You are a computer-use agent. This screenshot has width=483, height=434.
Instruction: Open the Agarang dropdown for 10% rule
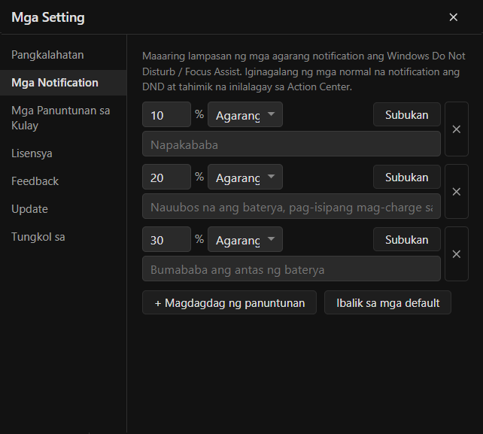[x=245, y=114]
